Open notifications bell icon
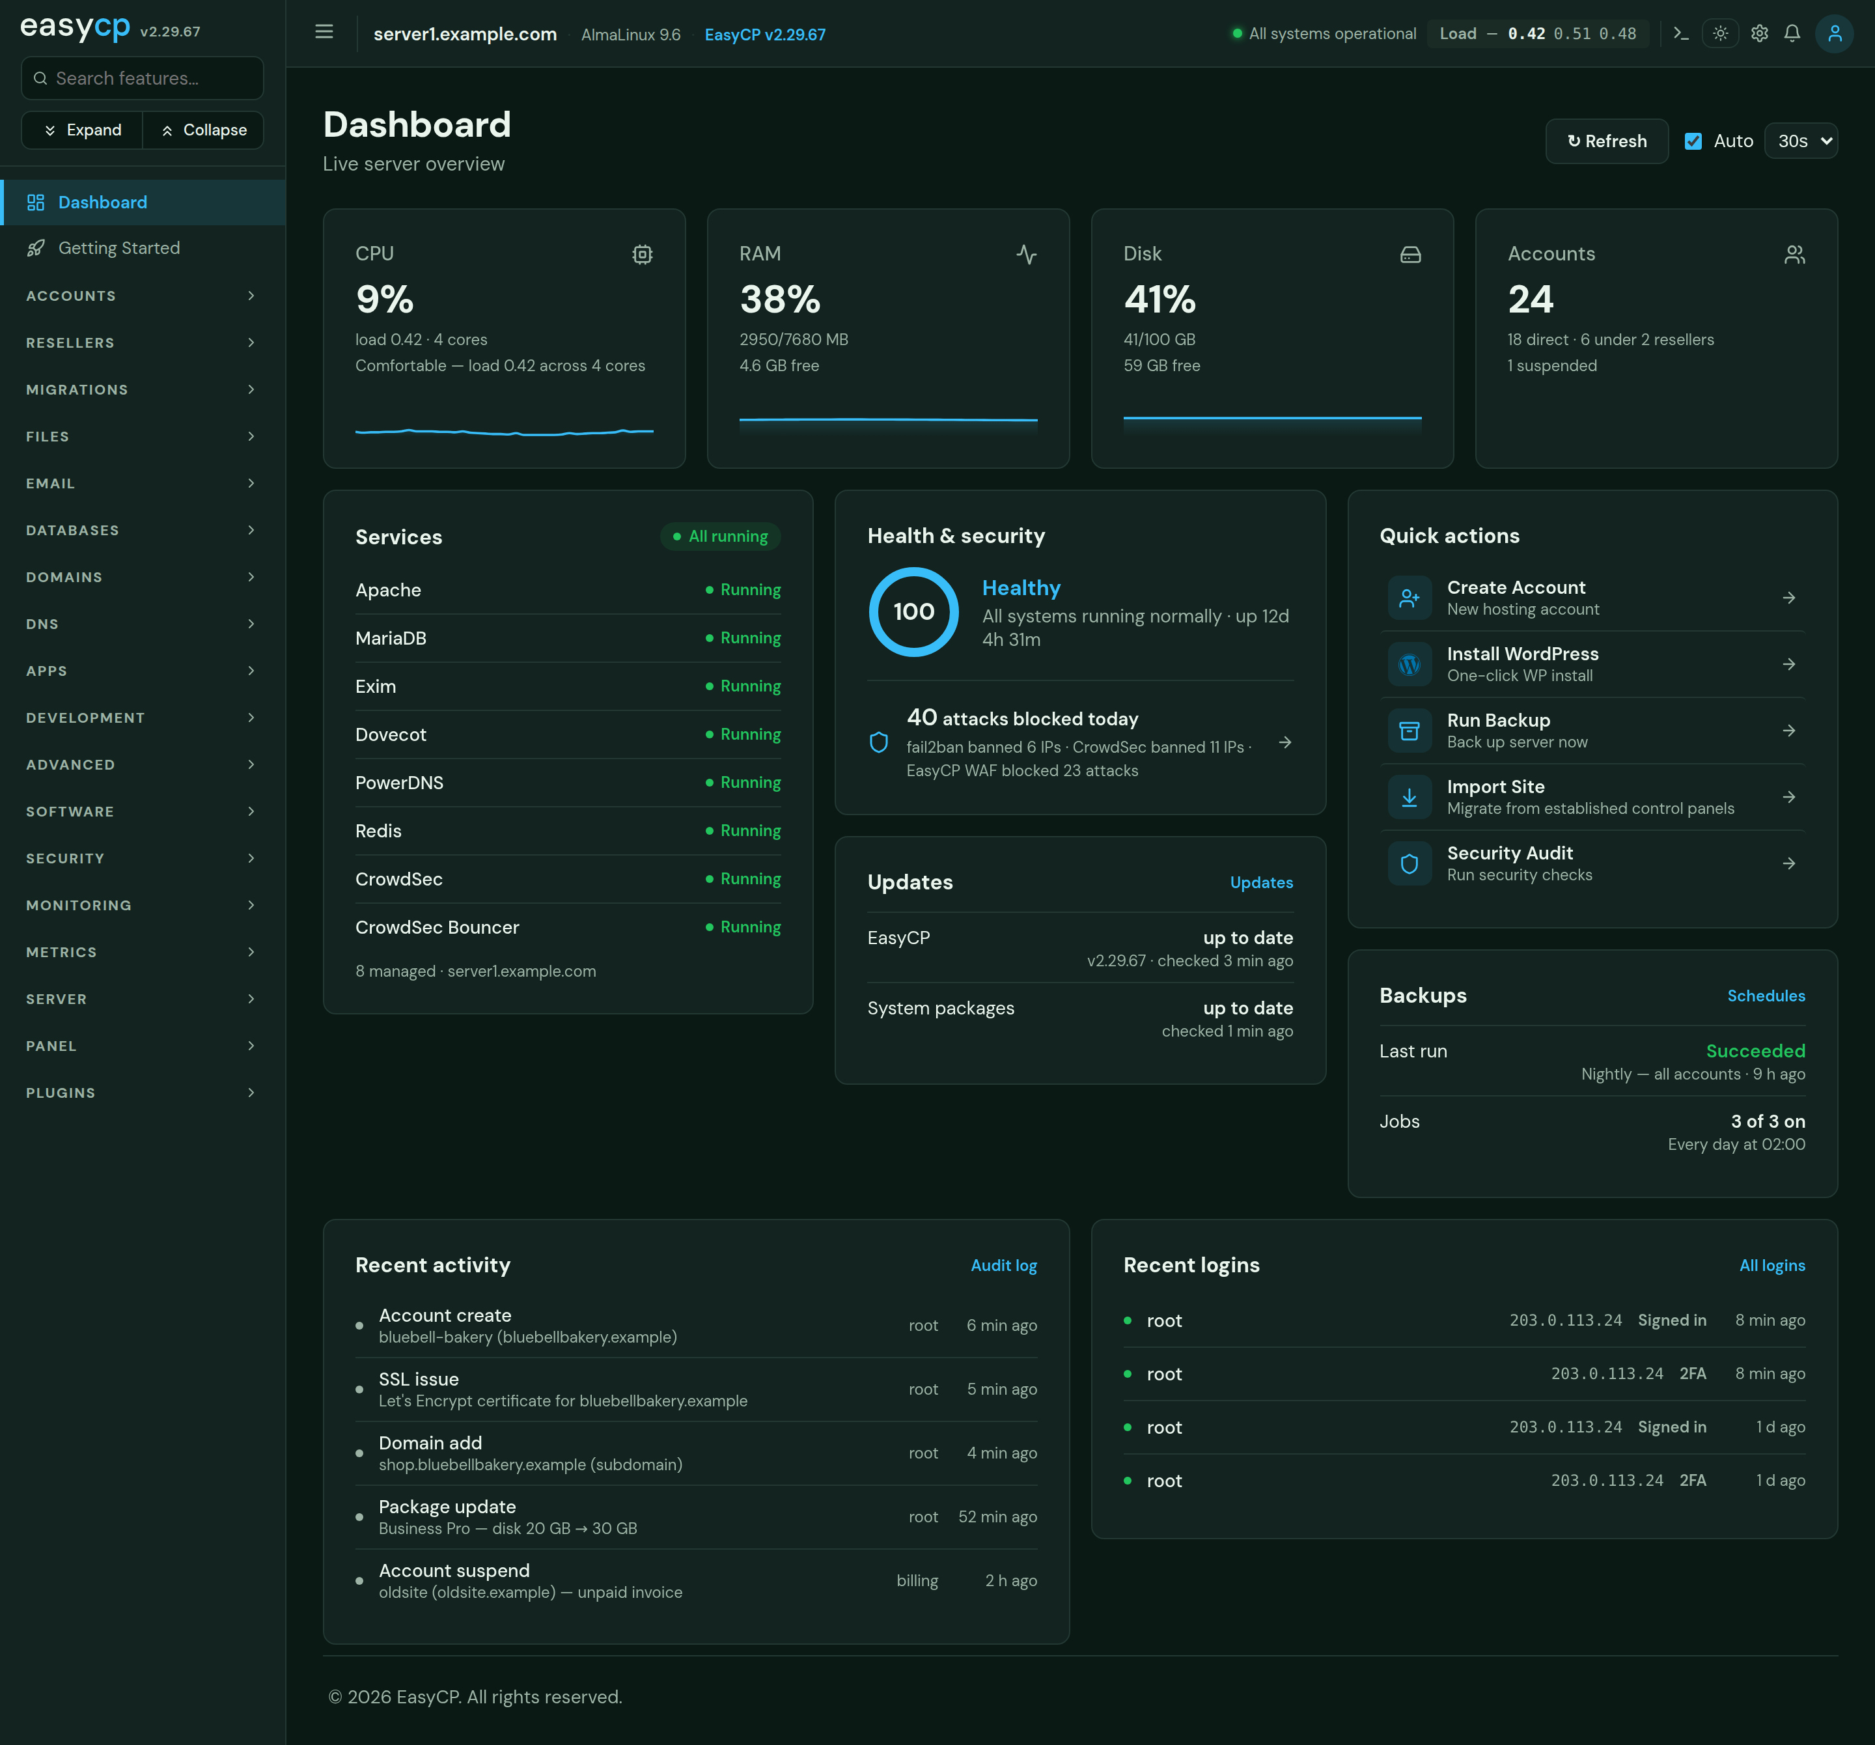This screenshot has height=1745, width=1875. pyautogui.click(x=1792, y=33)
